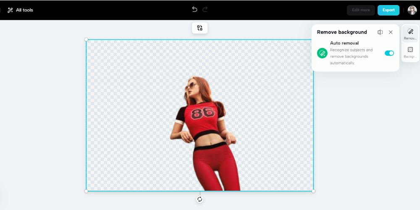
Task: Click the Recognize subjects description text
Action: pyautogui.click(x=351, y=57)
